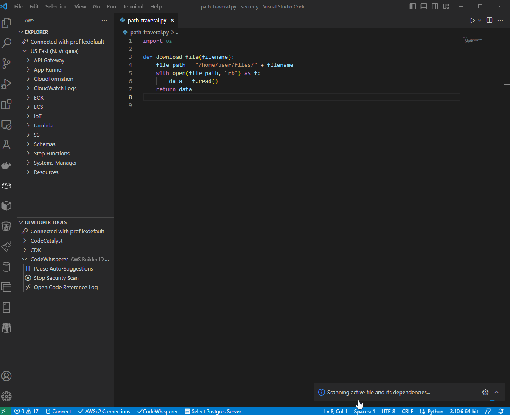The image size is (510, 415).
Task: Open the Docker extension view
Action: (6, 165)
